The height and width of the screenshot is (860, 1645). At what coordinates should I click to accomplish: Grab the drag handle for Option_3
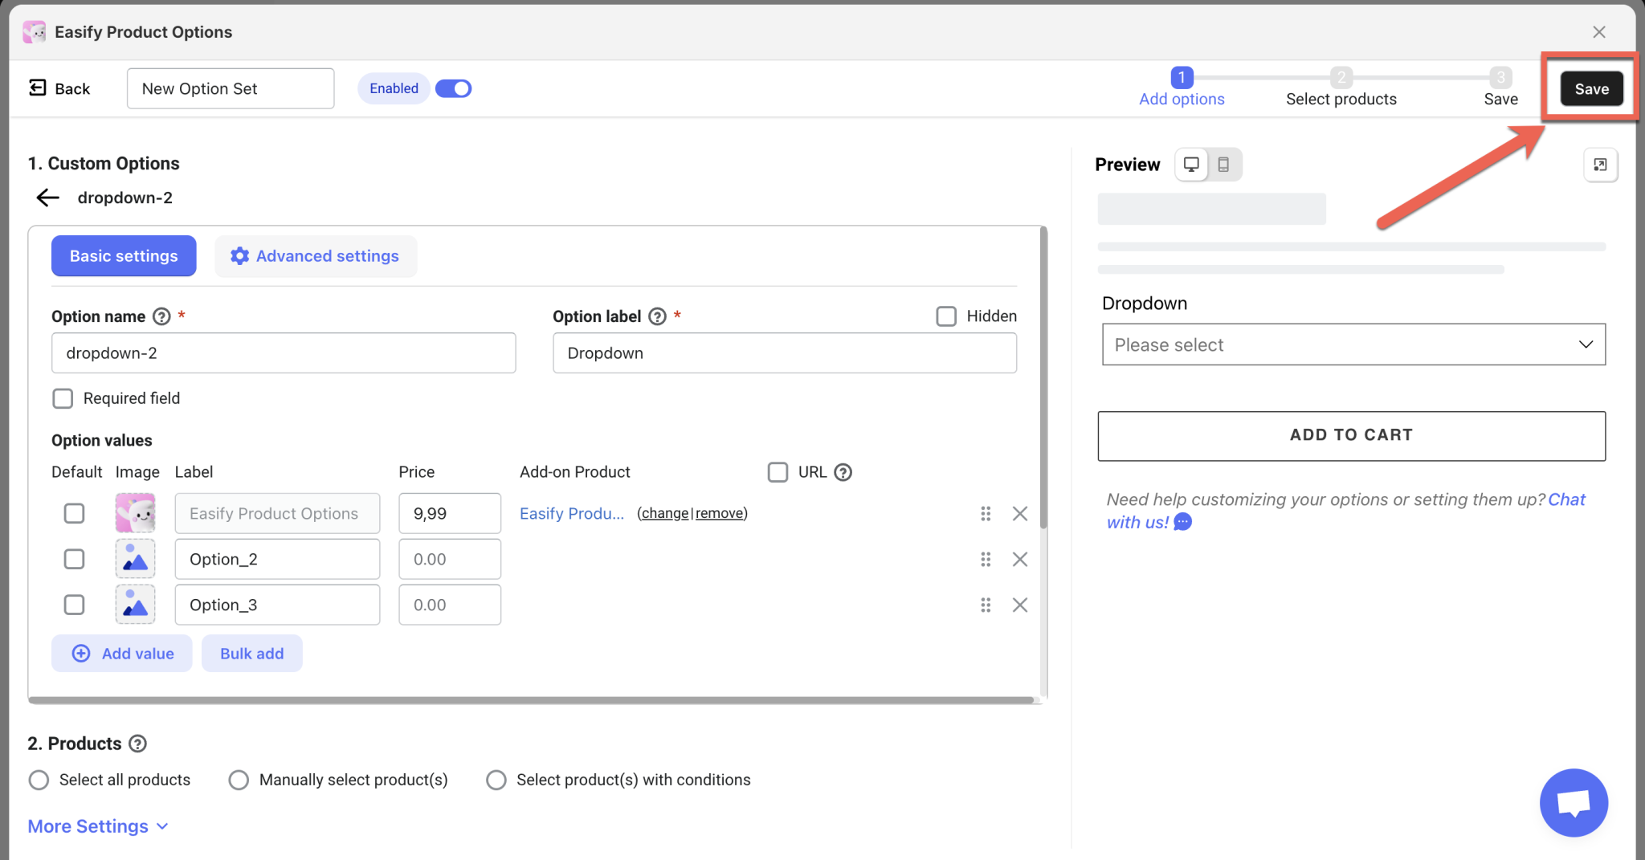[x=986, y=605]
